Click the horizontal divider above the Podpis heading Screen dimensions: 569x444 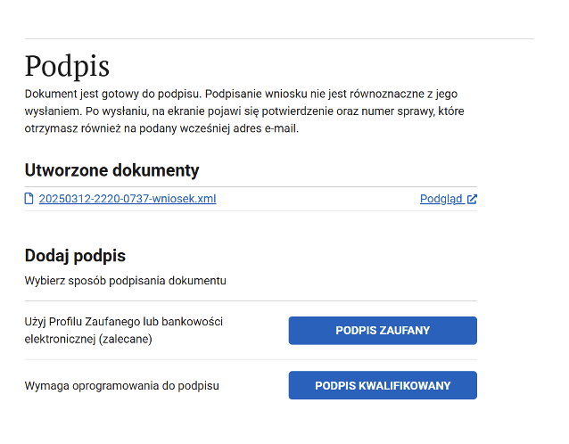(279, 38)
